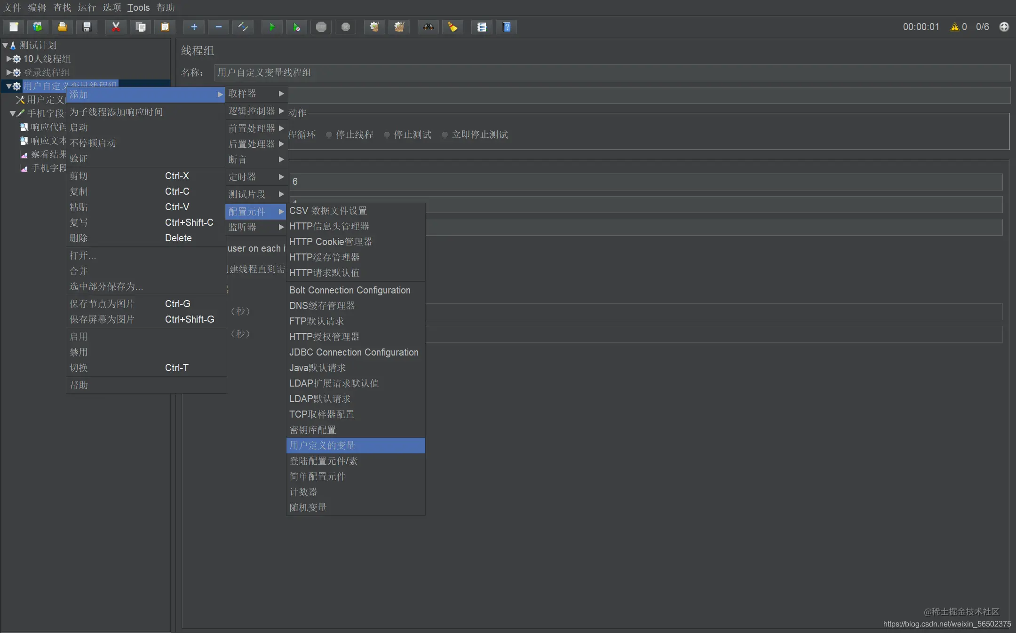The image size is (1016, 633).
Task: Click 不停顿启动 in context menu
Action: pos(93,143)
